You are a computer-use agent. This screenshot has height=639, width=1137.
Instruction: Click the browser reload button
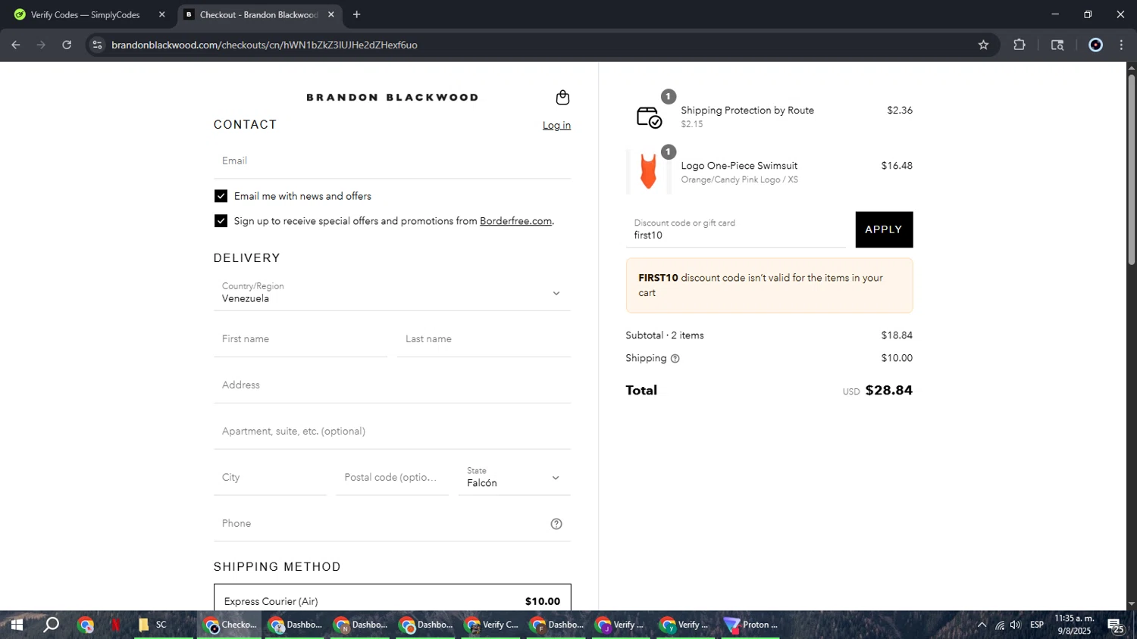pyautogui.click(x=67, y=45)
